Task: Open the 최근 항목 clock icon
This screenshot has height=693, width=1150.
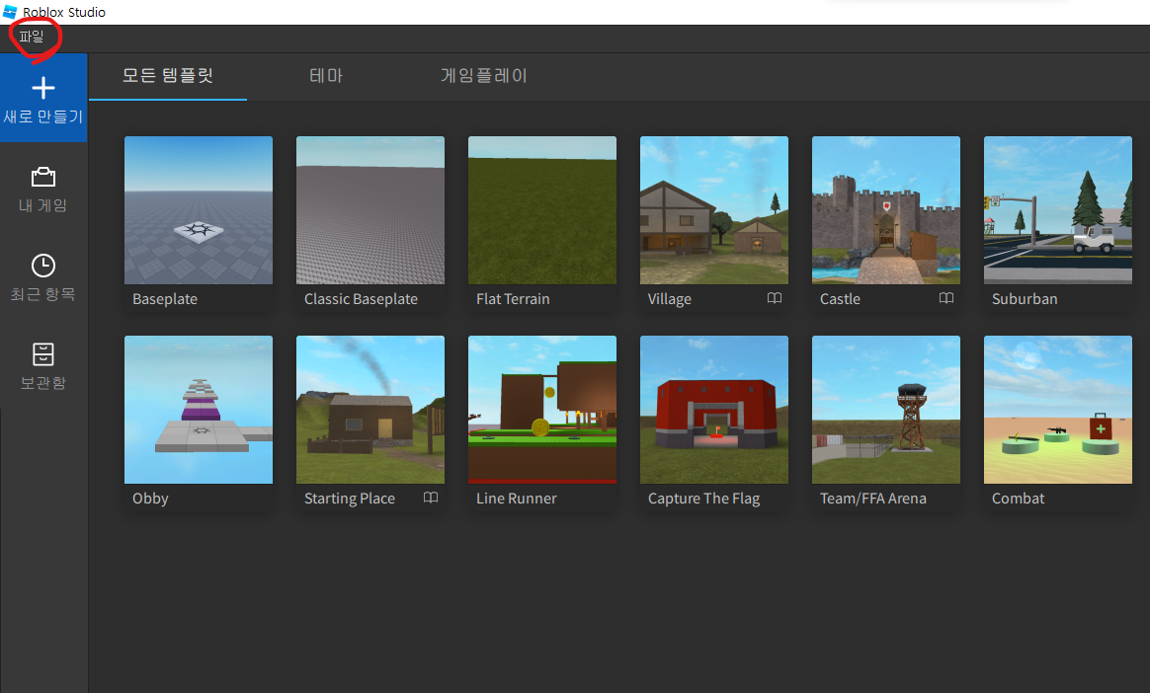Action: pos(43,266)
